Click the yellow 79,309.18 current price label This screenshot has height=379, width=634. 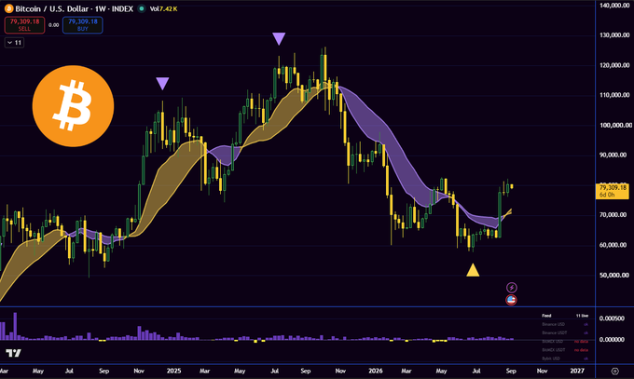[x=613, y=191]
